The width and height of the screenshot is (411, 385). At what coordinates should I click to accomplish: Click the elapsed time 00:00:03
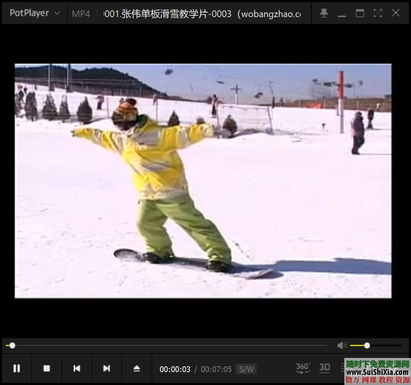tap(175, 369)
